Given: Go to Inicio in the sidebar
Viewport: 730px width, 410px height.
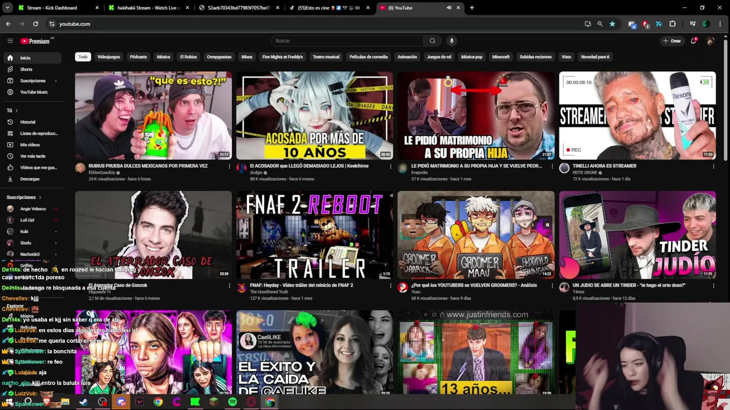Looking at the screenshot, I should [x=31, y=58].
